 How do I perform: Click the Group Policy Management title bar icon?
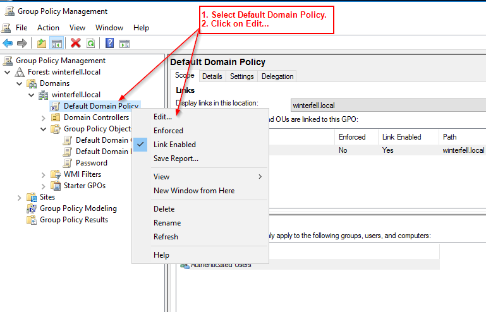[9, 11]
